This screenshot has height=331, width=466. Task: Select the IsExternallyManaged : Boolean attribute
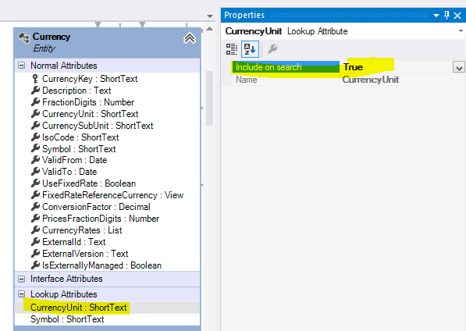(101, 265)
